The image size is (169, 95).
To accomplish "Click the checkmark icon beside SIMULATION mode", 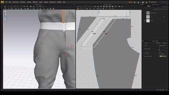I will (147, 2).
